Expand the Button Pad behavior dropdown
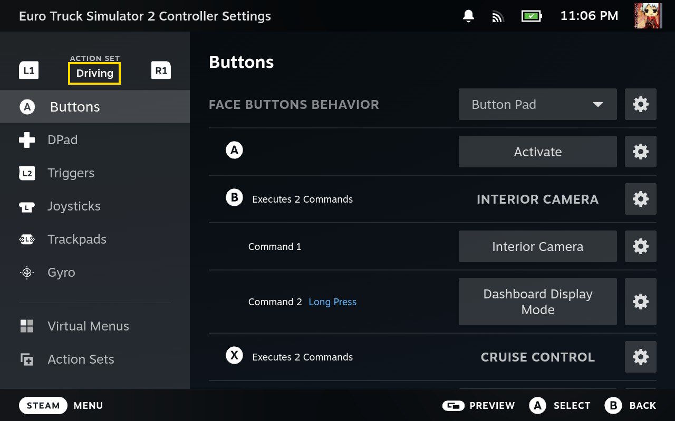 537,104
